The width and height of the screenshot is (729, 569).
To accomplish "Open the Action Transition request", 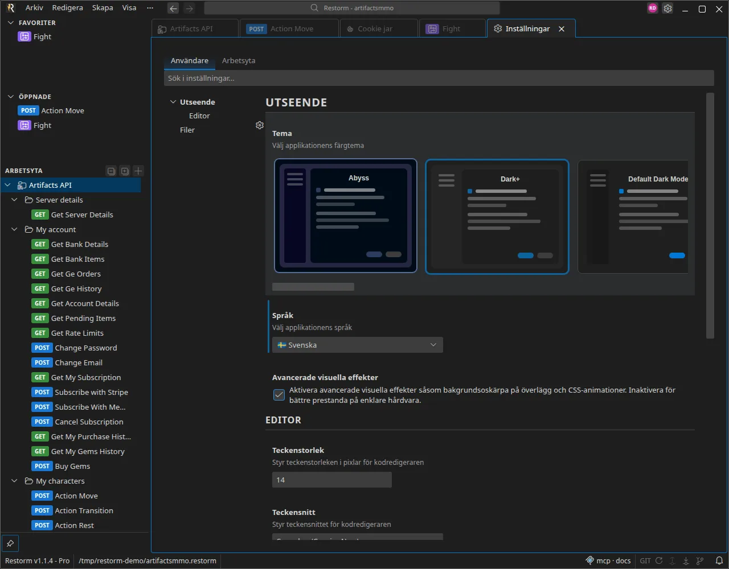I will pos(73,510).
